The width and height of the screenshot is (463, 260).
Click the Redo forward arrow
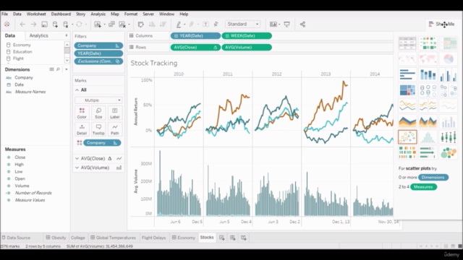click(33, 25)
